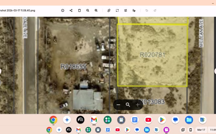
Task: Decrease zoom with the floating minus button
Action: pos(118,105)
